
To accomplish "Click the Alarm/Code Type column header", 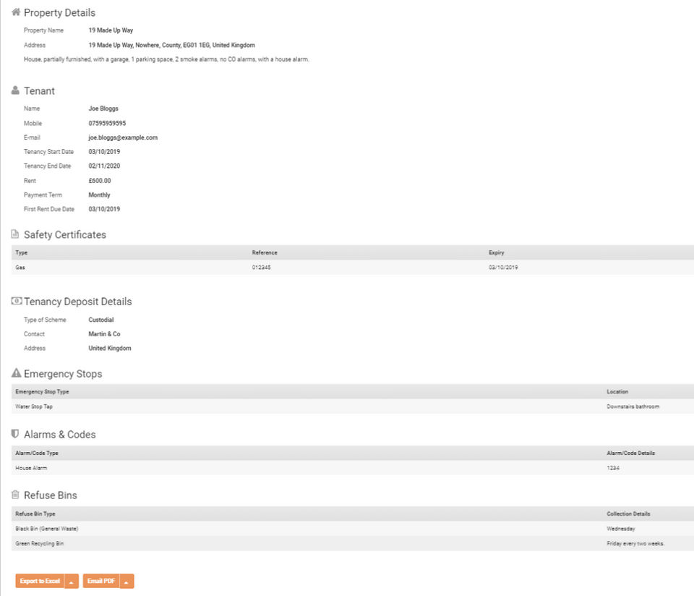I will 37,453.
